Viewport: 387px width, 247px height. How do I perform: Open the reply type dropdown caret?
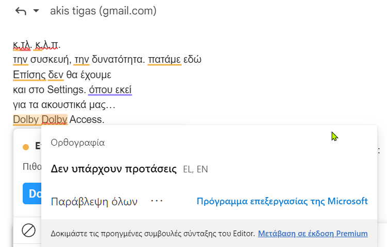point(36,11)
